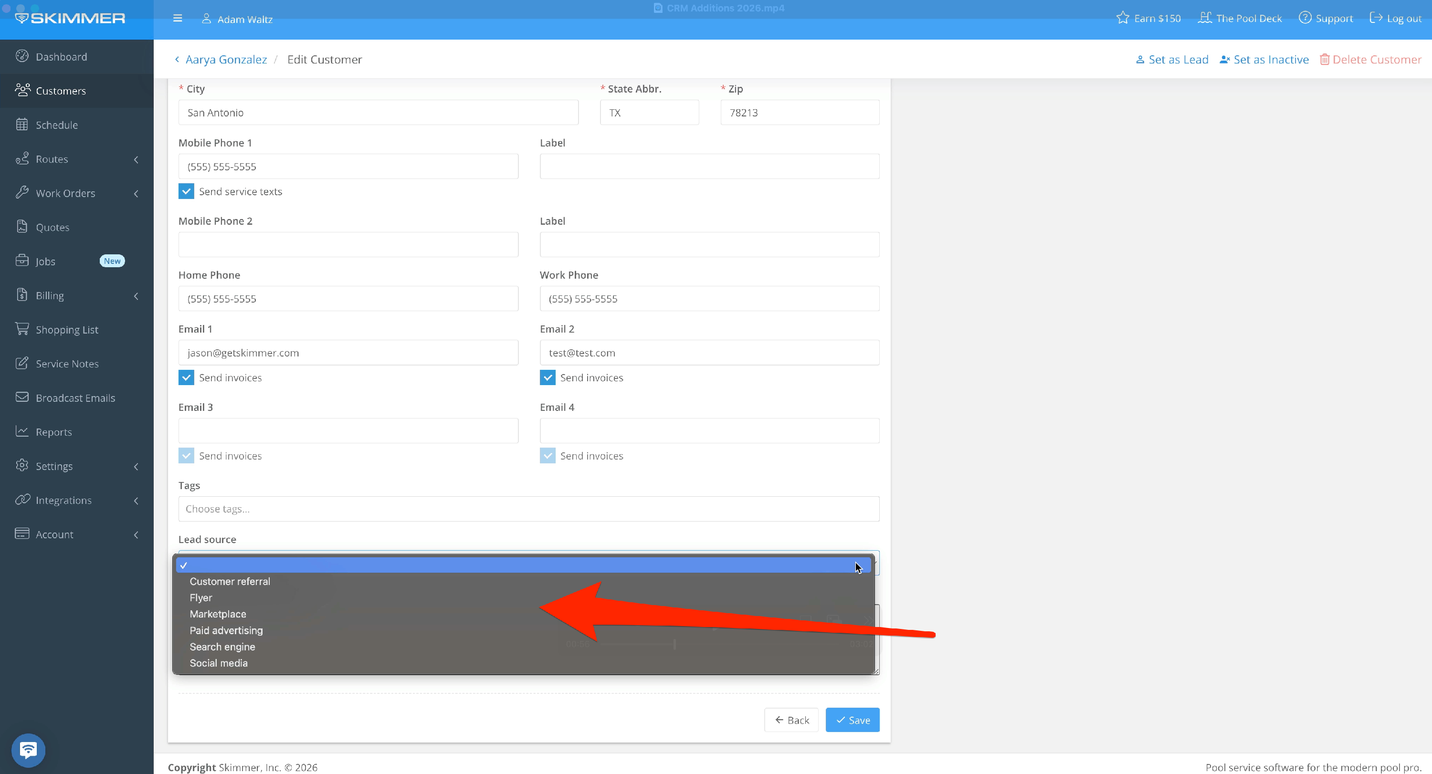Click the Save button
Image resolution: width=1432 pixels, height=774 pixels.
[852, 720]
